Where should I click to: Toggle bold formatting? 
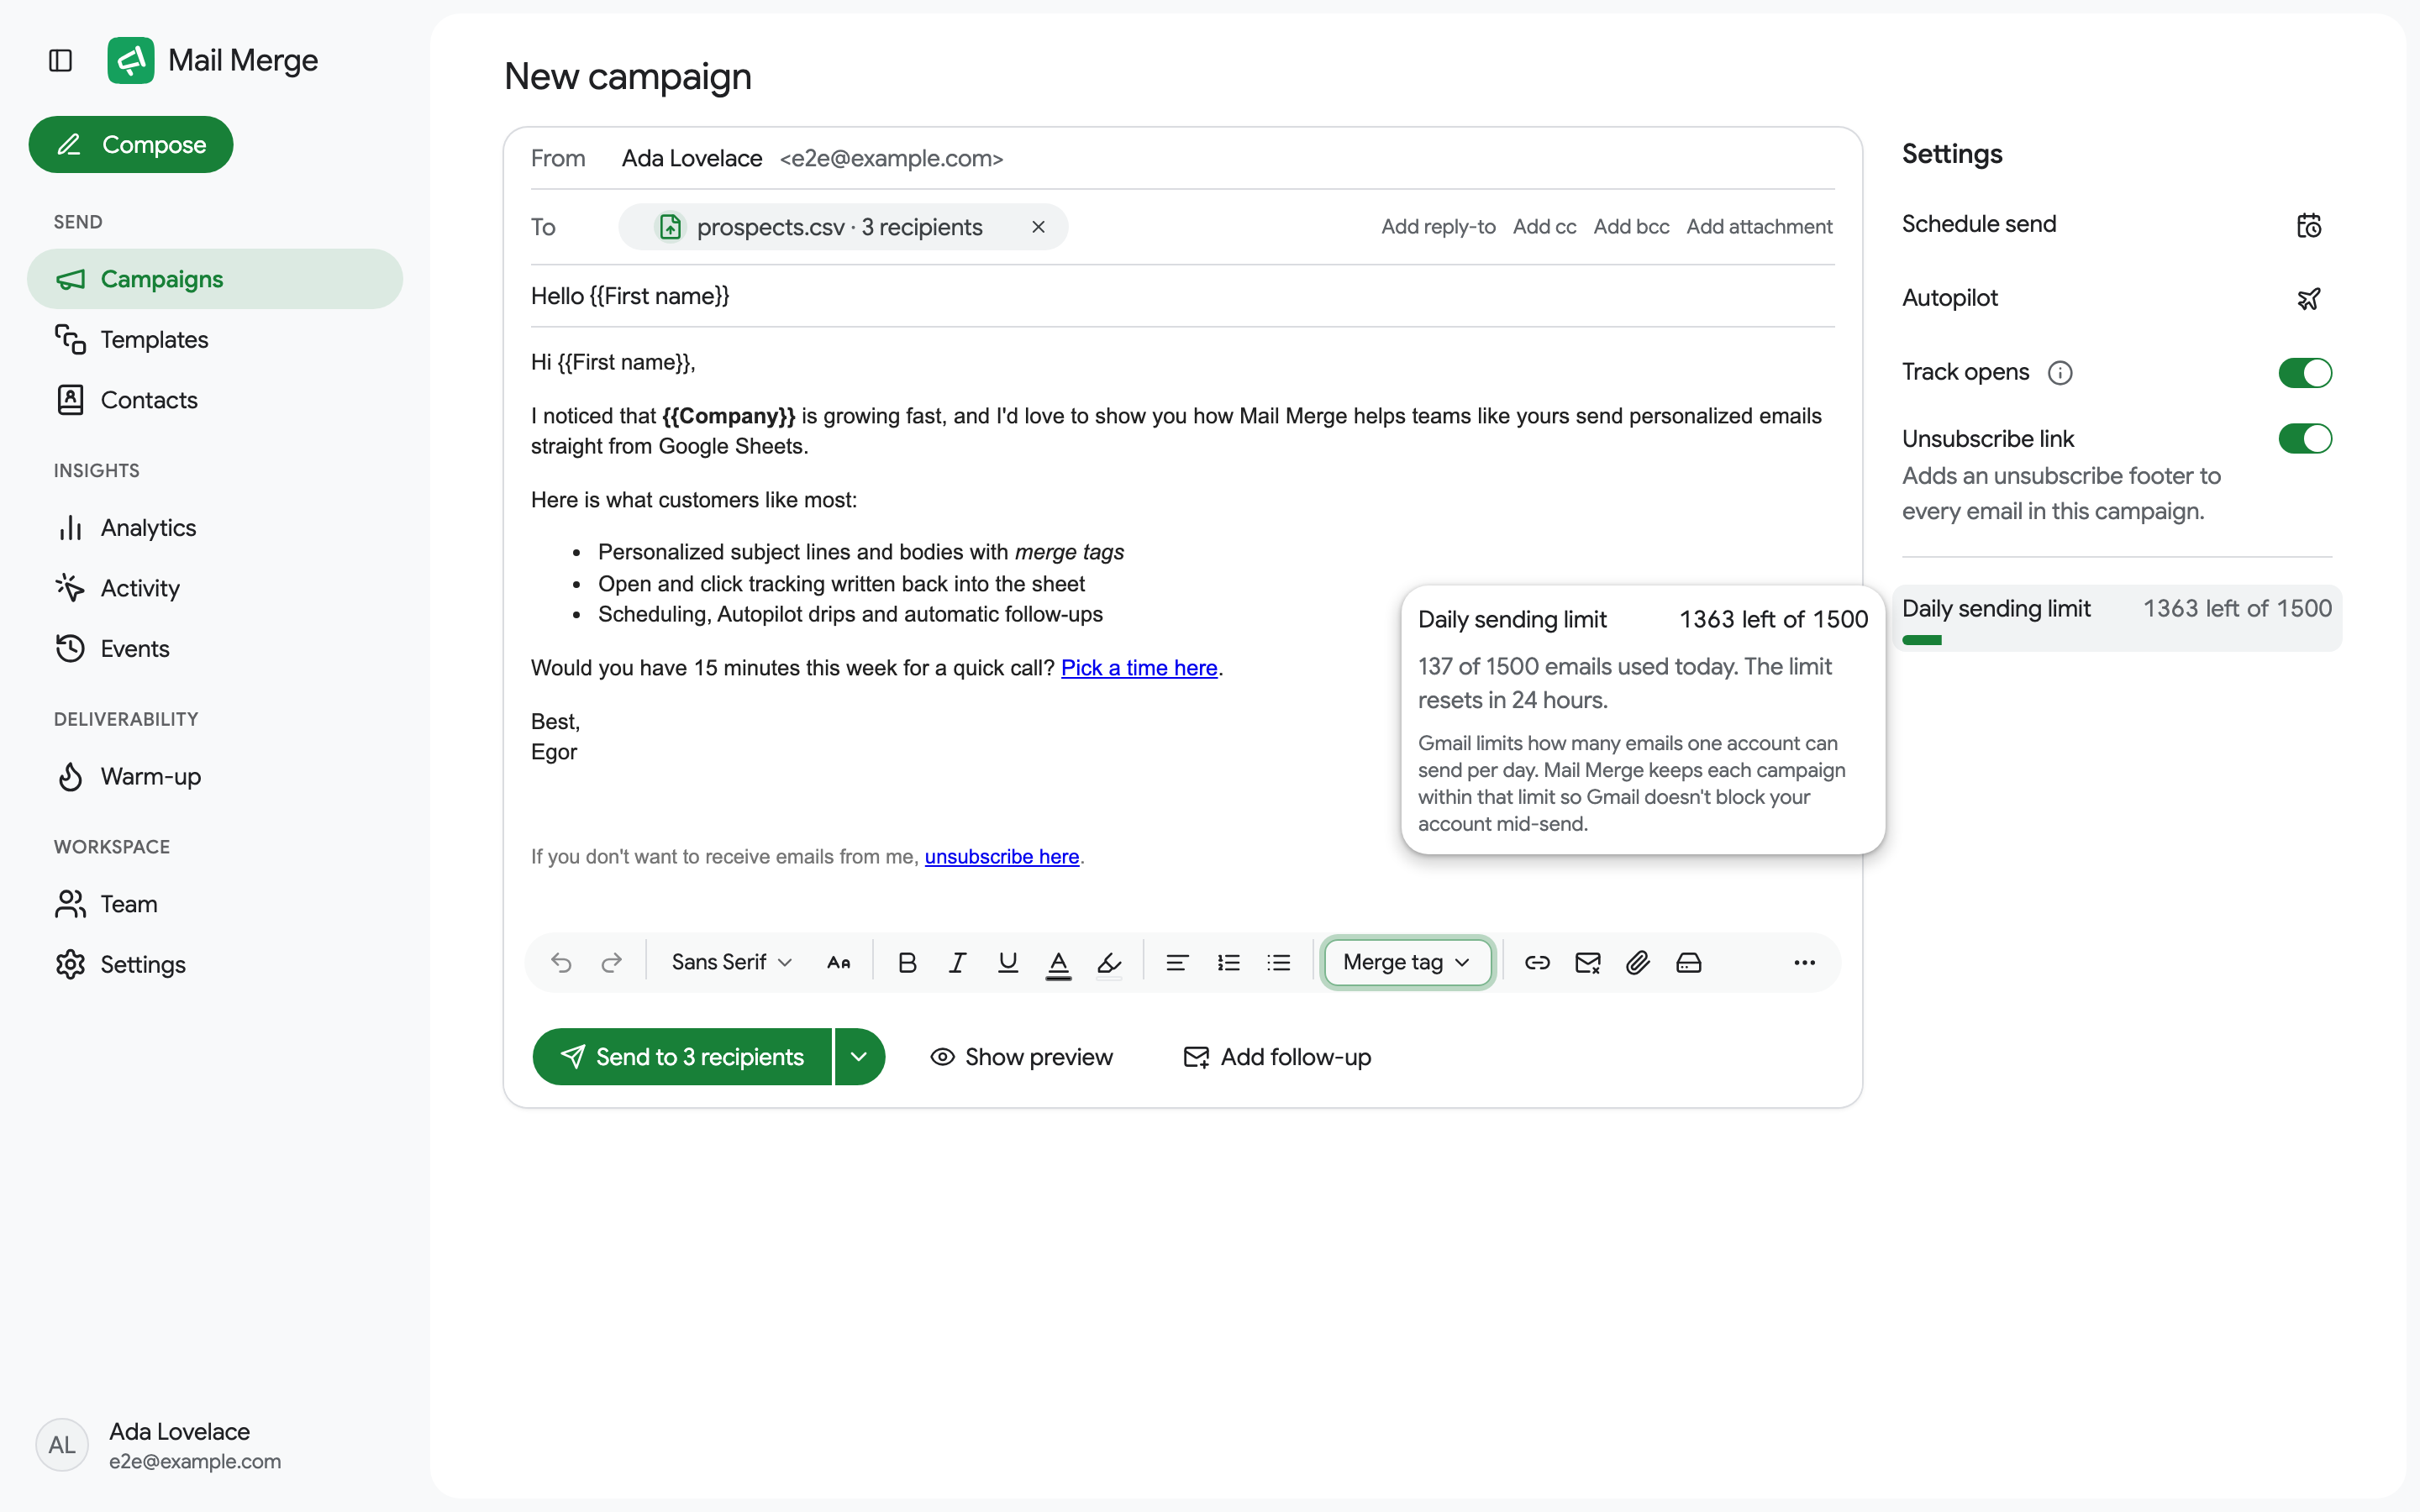907,962
